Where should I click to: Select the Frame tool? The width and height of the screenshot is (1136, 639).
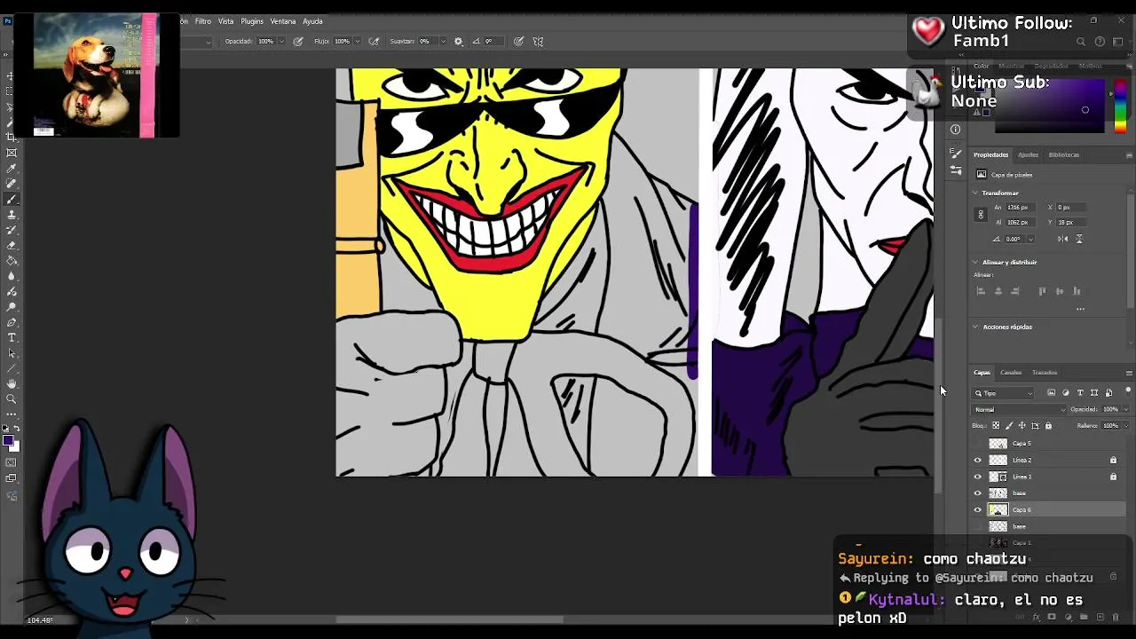pos(12,153)
